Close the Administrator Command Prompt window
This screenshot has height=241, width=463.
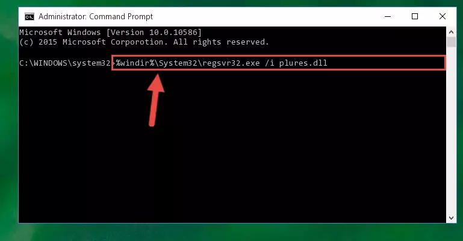(x=442, y=16)
